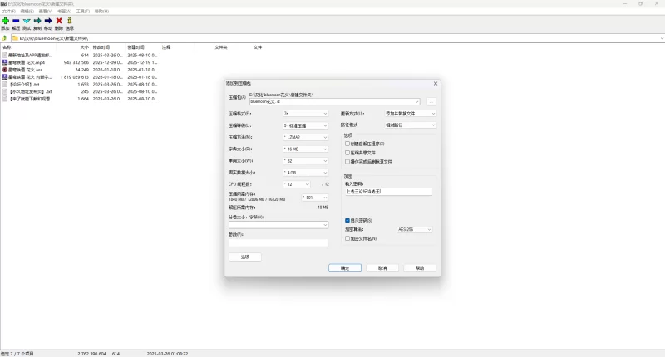Click the red X Delete toolbar icon
Viewport: 665px width, 357px height.
(59, 21)
